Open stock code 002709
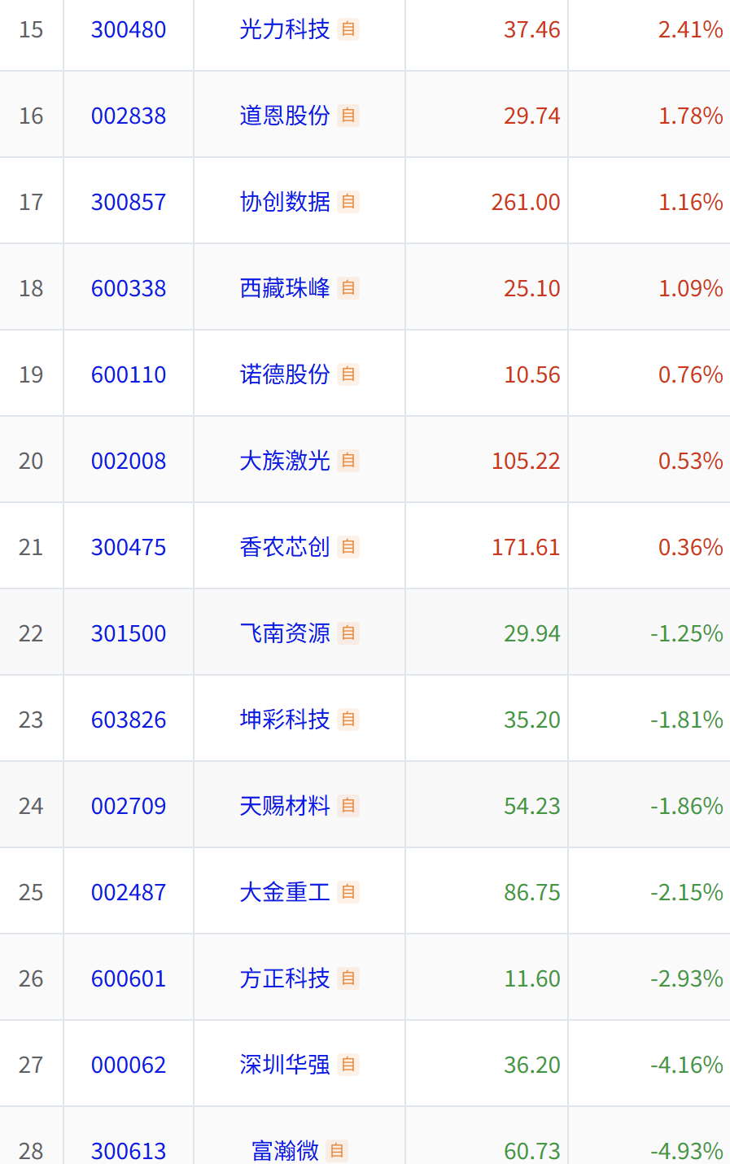The width and height of the screenshot is (730, 1164). [x=129, y=807]
